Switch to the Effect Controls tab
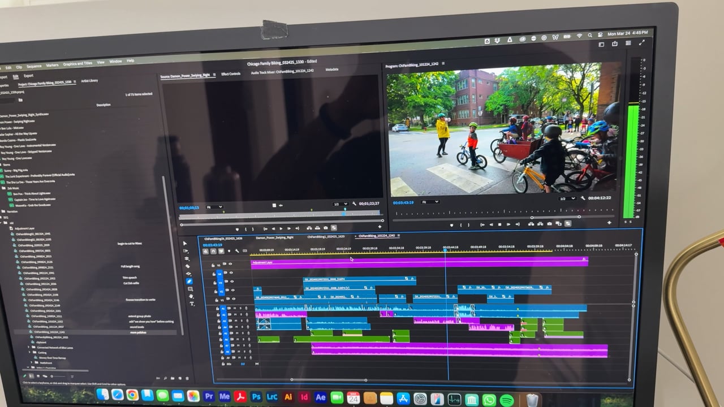Screen dimensions: 724x407 231,74
